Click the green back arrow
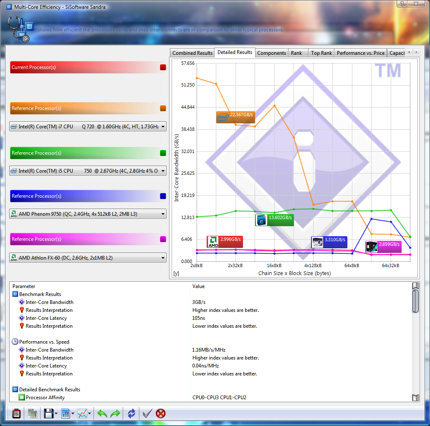430x426 pixels. point(102,413)
